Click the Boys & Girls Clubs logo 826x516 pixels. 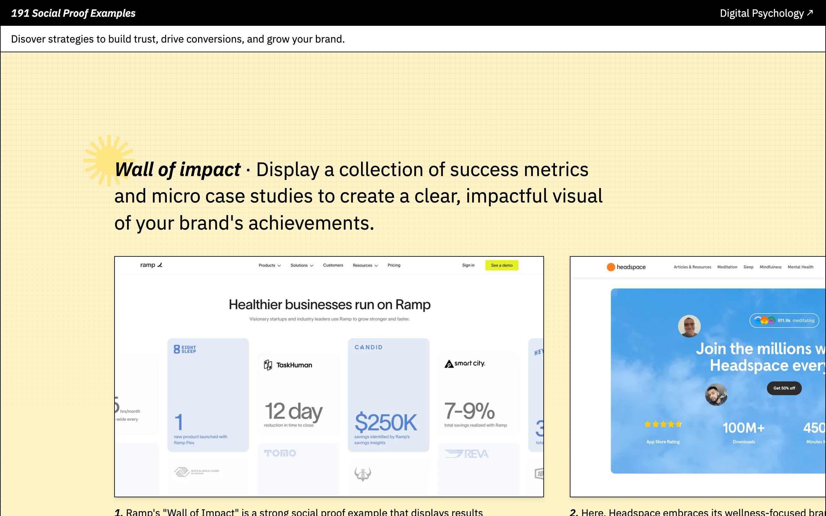tap(196, 472)
